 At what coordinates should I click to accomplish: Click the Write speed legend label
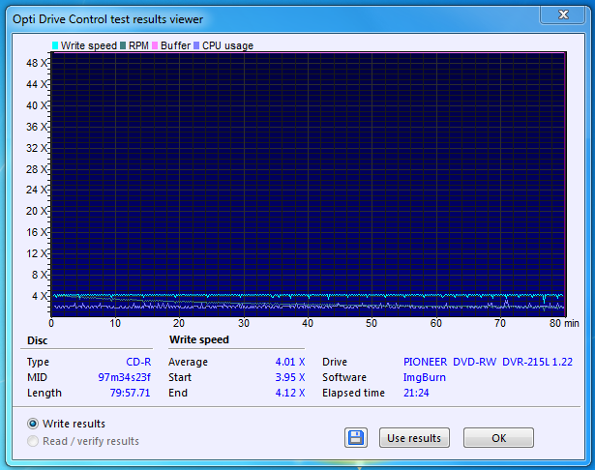(89, 45)
